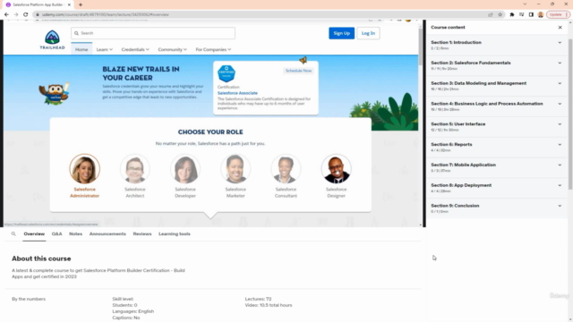Click the share page icon in address bar
The height and width of the screenshot is (322, 573).
pyautogui.click(x=491, y=14)
